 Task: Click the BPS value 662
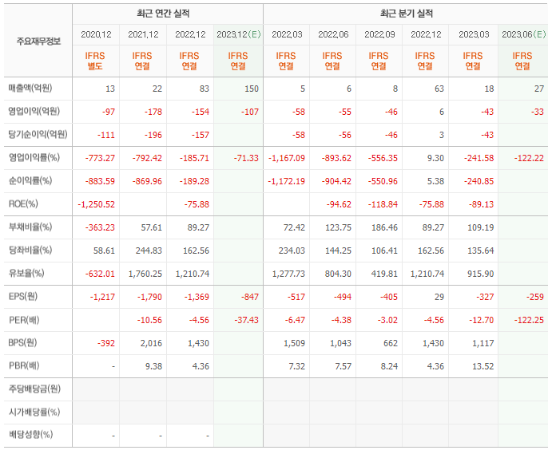pyautogui.click(x=391, y=343)
